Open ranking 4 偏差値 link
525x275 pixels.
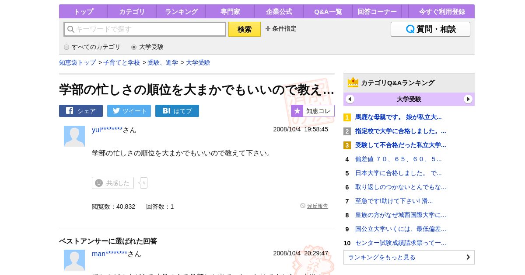(399, 159)
